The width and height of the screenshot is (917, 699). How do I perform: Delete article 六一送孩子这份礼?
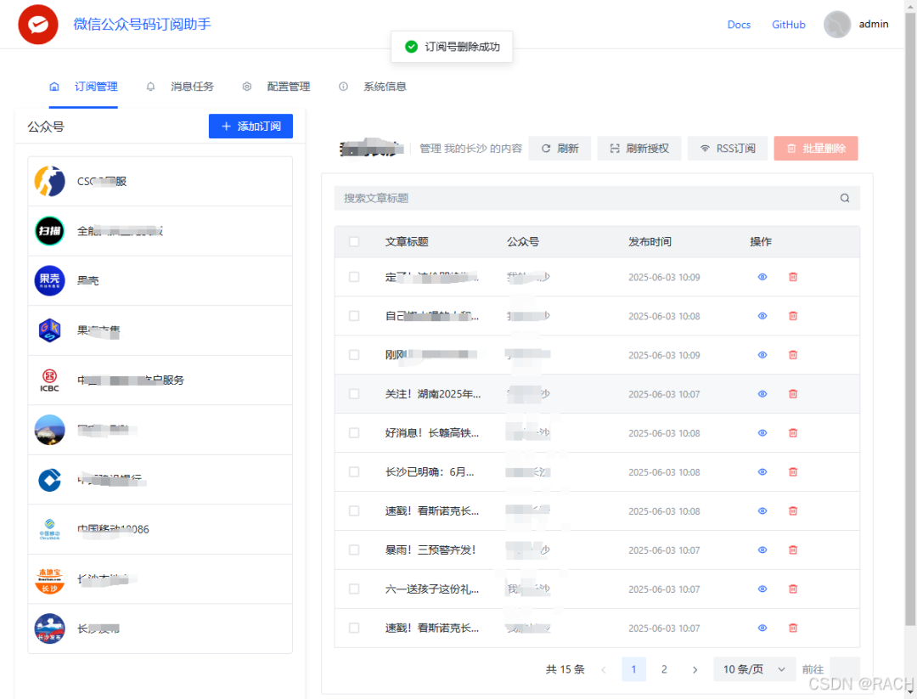(x=793, y=589)
